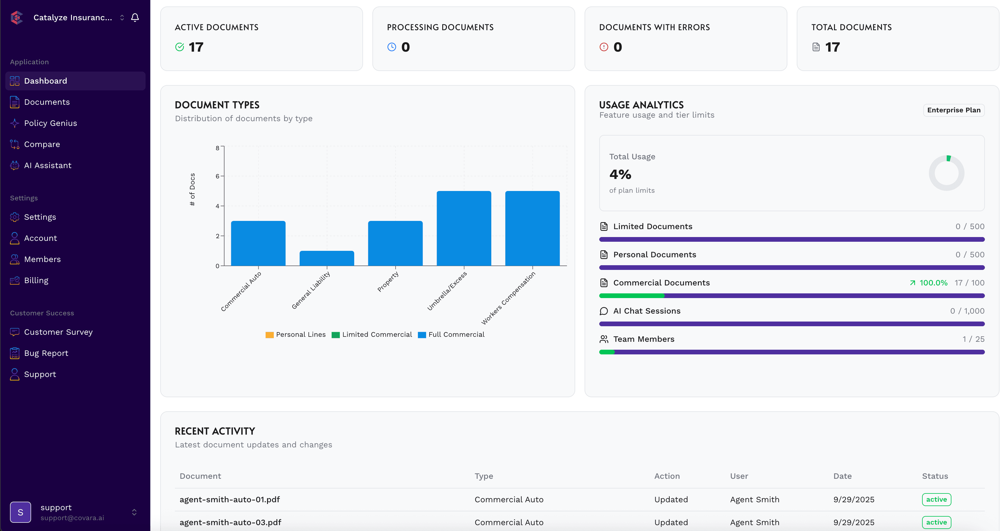Click the Policy Genius sparkle icon
The height and width of the screenshot is (531, 1006).
click(x=14, y=123)
